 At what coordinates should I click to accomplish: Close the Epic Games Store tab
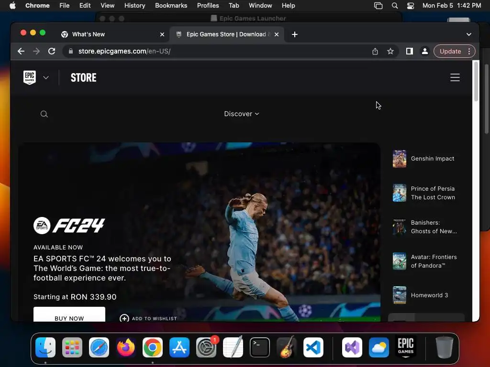click(x=277, y=34)
